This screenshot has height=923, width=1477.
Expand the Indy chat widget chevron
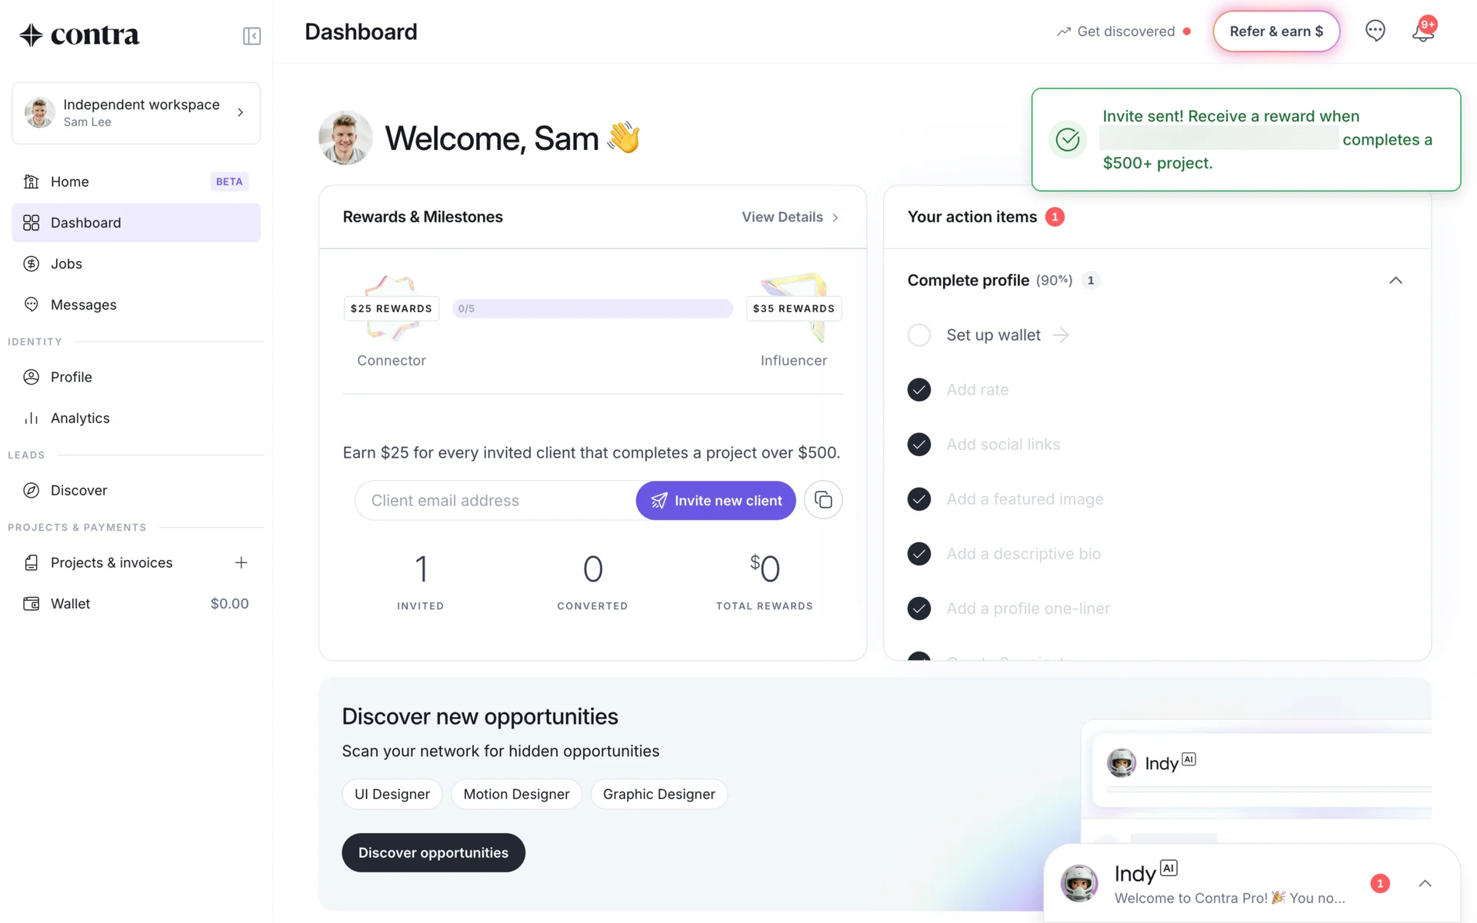[1425, 883]
